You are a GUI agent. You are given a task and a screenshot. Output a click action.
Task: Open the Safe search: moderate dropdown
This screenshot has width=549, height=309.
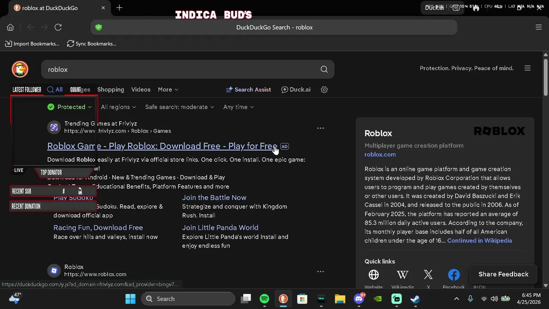179,107
